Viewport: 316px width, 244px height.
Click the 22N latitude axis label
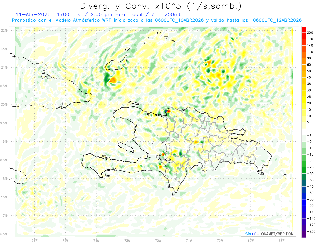pyautogui.click(x=4, y=31)
